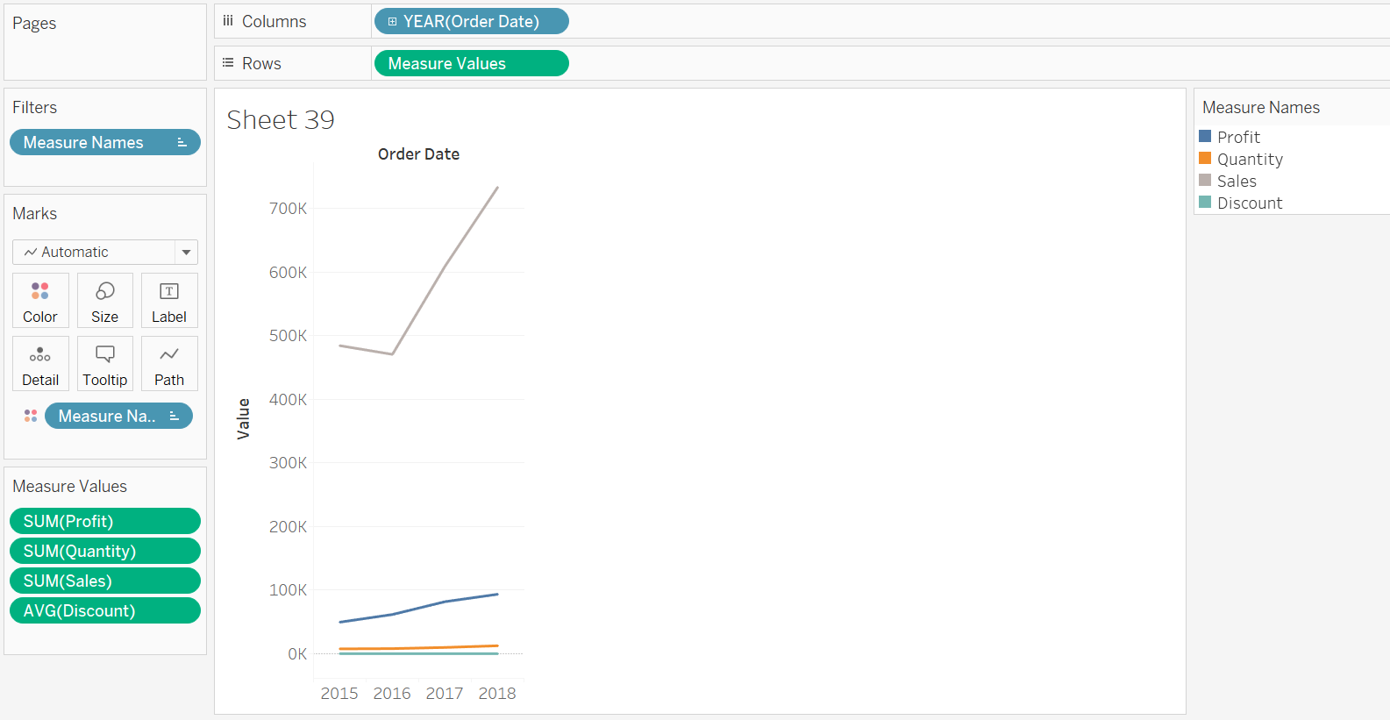Open the Detail marks card
Image resolution: width=1390 pixels, height=720 pixels.
[x=40, y=355]
